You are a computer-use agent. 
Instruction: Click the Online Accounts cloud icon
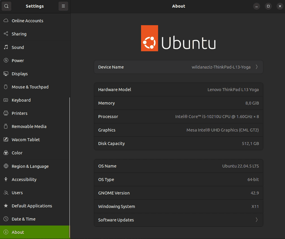click(x=6, y=21)
